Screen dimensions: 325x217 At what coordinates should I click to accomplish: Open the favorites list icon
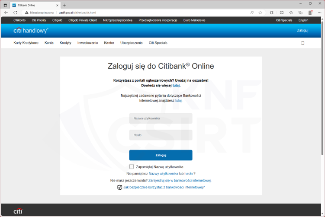(291, 13)
